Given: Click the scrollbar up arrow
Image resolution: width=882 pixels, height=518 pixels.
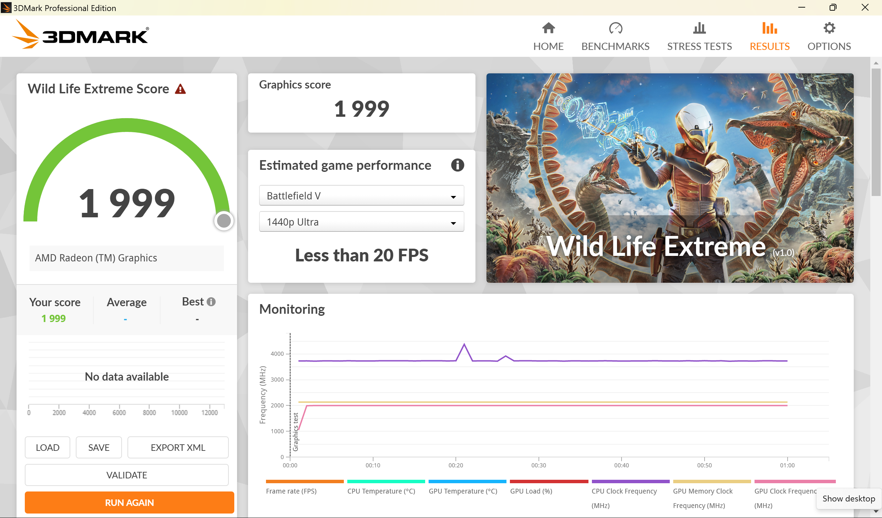Looking at the screenshot, I should (876, 63).
